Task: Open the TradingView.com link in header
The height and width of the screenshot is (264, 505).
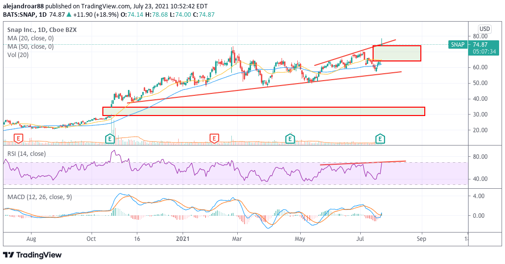Action: [x=106, y=6]
